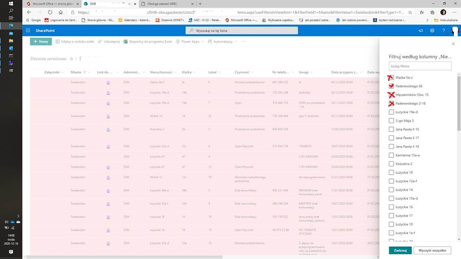The width and height of the screenshot is (461, 259).
Task: Uncheck Wąska 5a-c filter
Action: (x=391, y=78)
